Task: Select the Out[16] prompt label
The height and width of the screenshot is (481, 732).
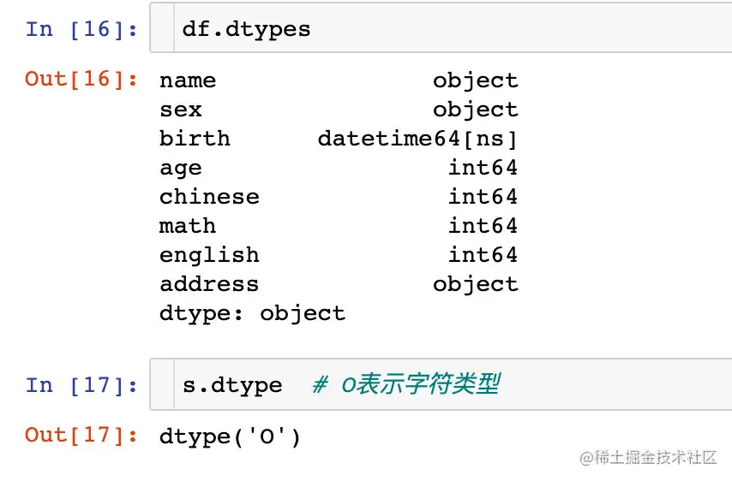Action: point(81,79)
